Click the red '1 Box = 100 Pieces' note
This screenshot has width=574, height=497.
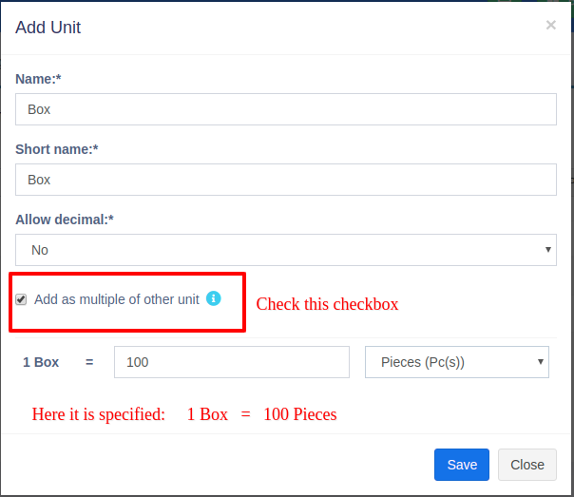click(x=184, y=414)
